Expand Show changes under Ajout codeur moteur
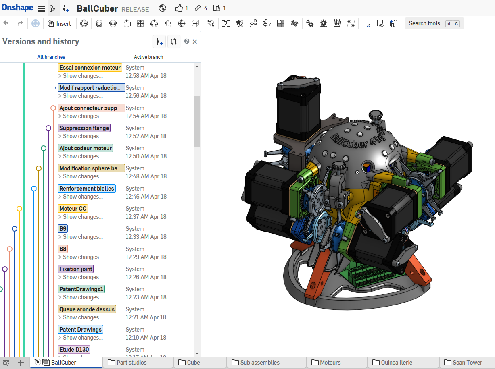495x369 pixels. click(80, 156)
